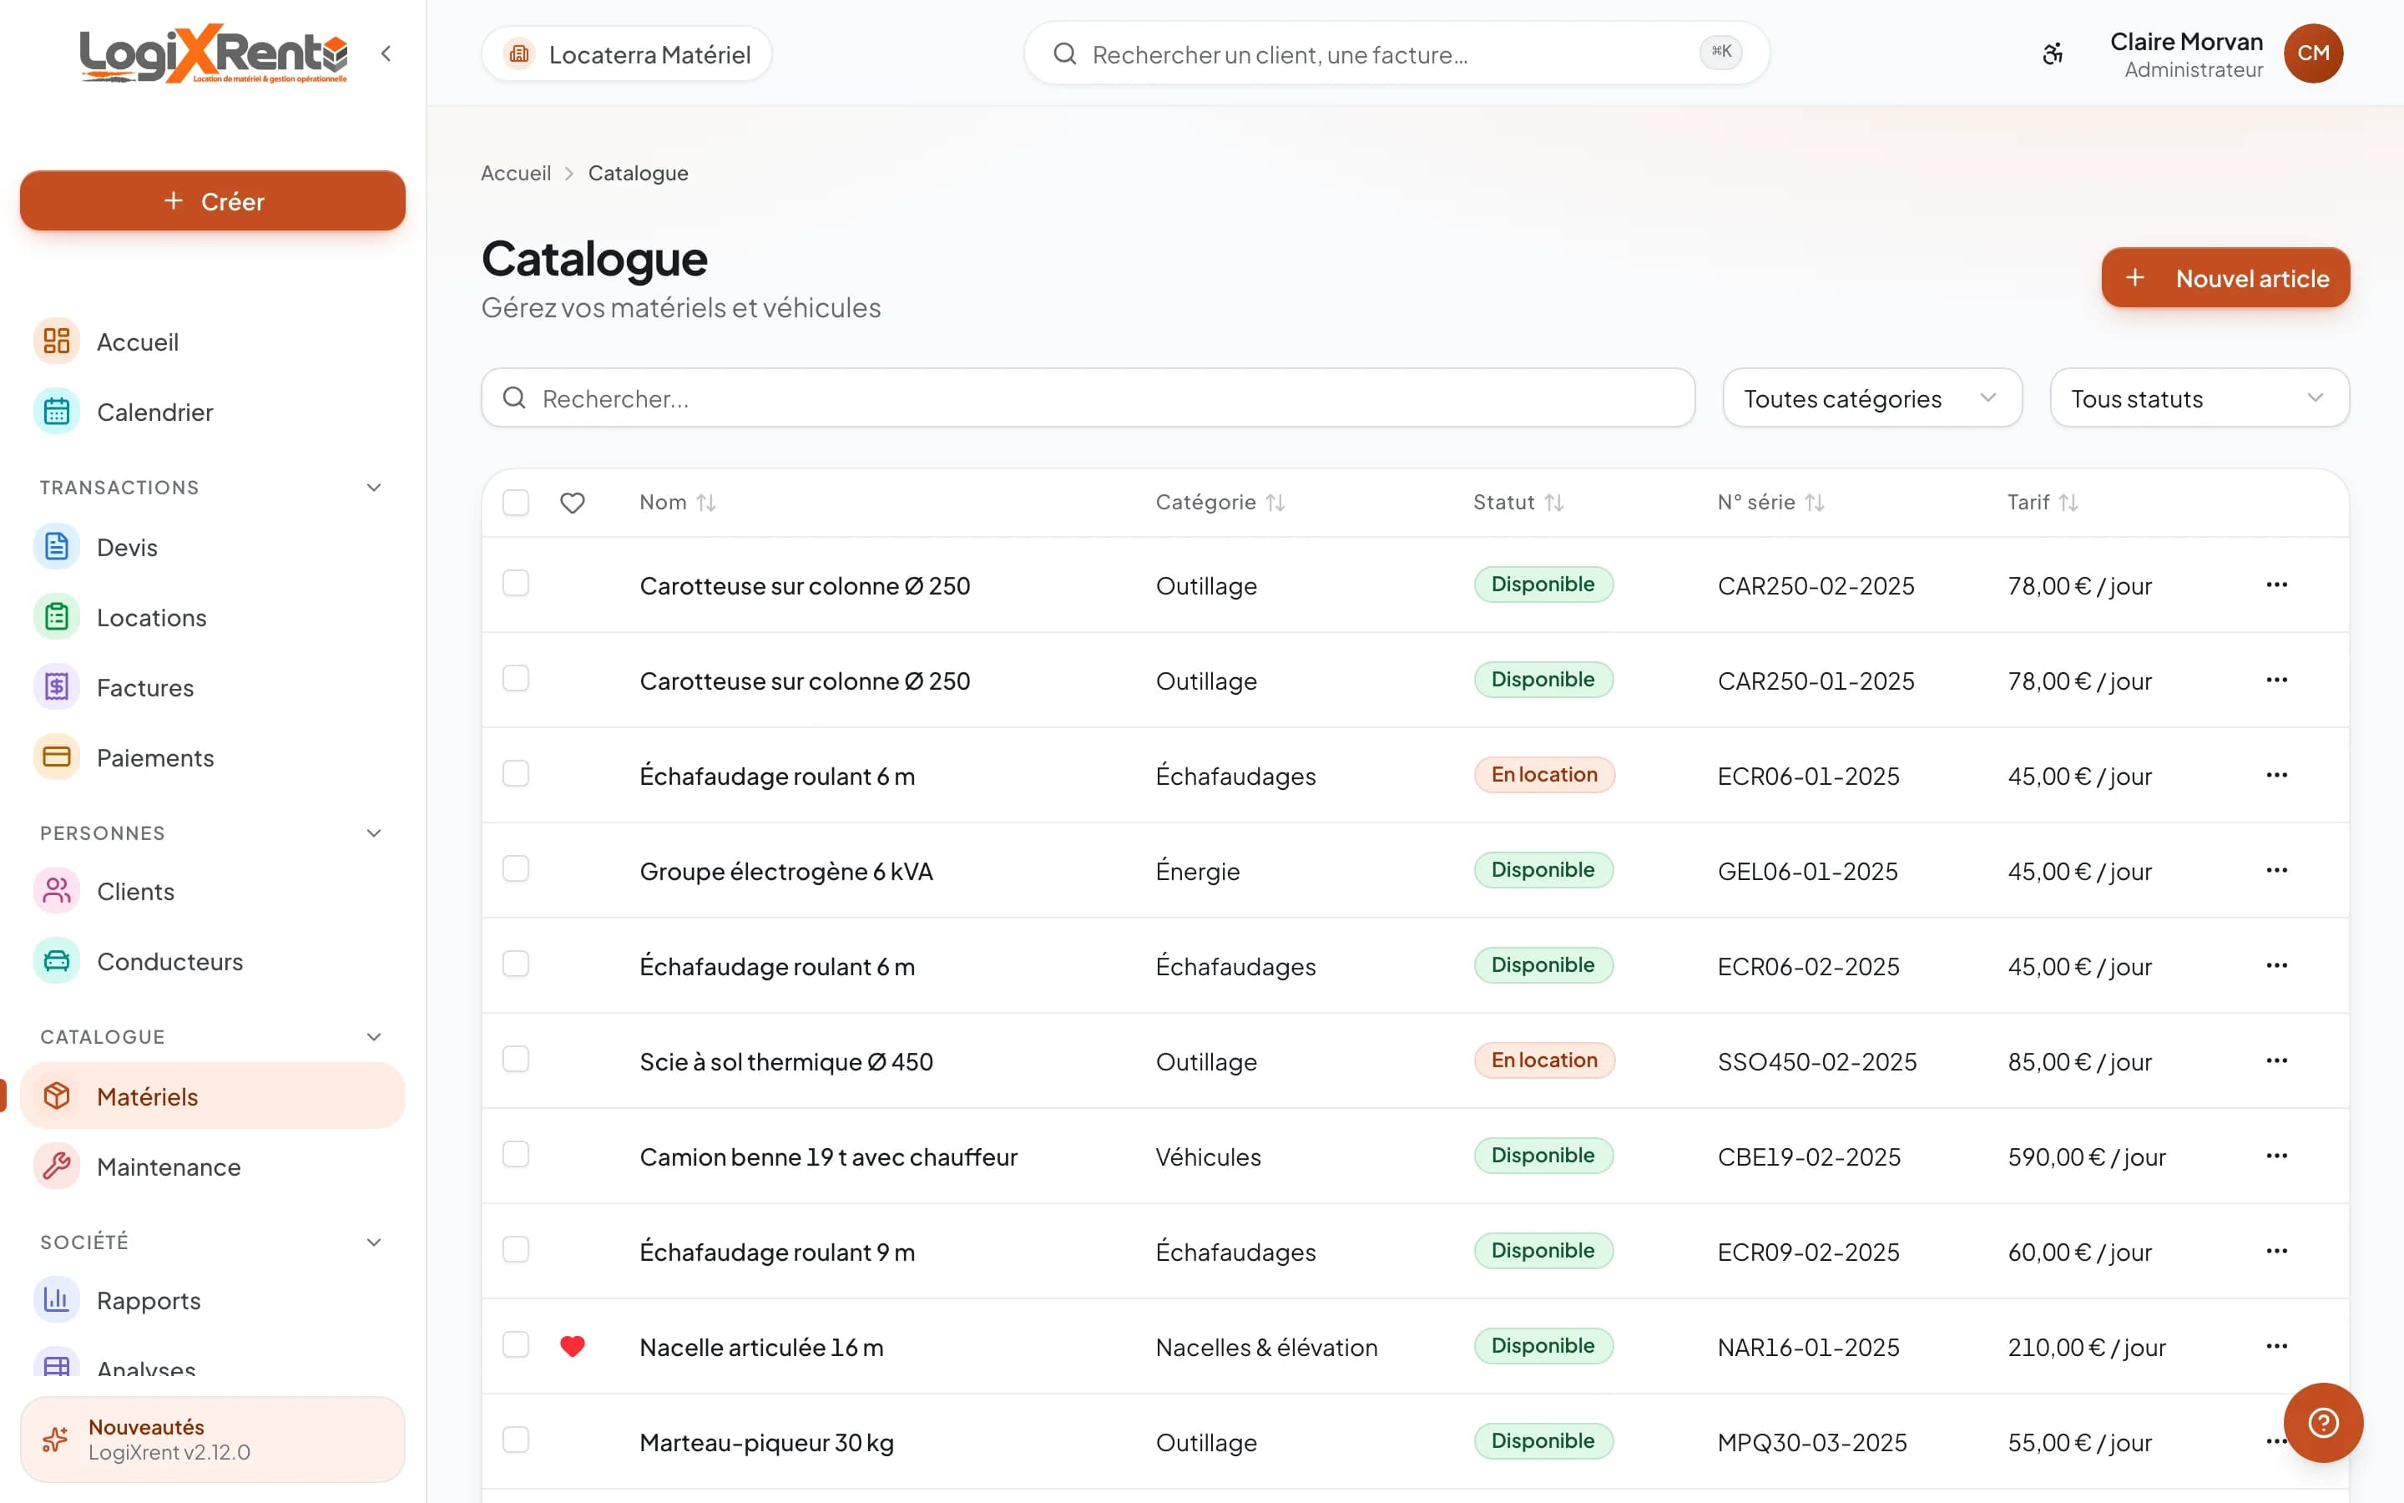The width and height of the screenshot is (2404, 1503).
Task: Collapse the PERSONNES sidebar section
Action: 375,834
